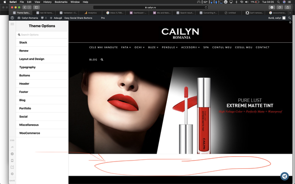Expand the BUZE dropdown menu
295x184 pixels.
pyautogui.click(x=153, y=47)
